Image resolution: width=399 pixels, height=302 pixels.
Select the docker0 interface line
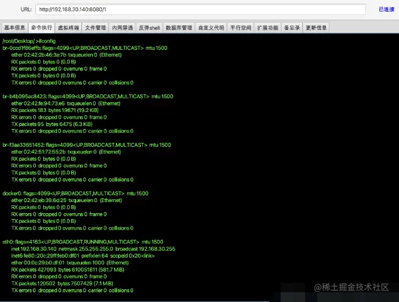[75, 194]
